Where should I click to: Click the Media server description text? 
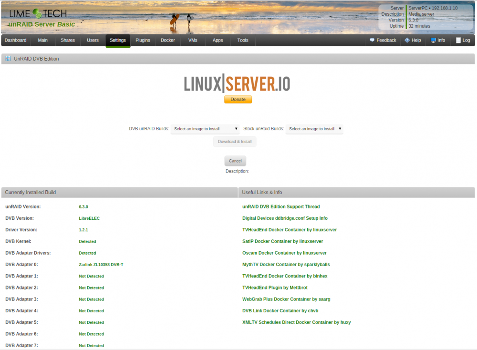(421, 14)
